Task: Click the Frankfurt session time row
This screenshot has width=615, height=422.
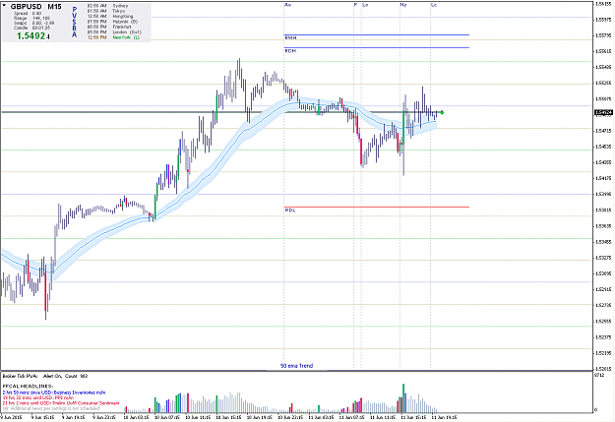Action: (x=110, y=27)
